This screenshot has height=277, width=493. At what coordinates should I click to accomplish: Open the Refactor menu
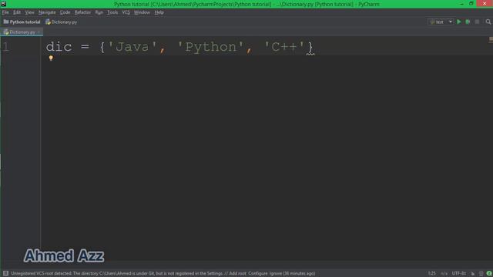click(82, 12)
